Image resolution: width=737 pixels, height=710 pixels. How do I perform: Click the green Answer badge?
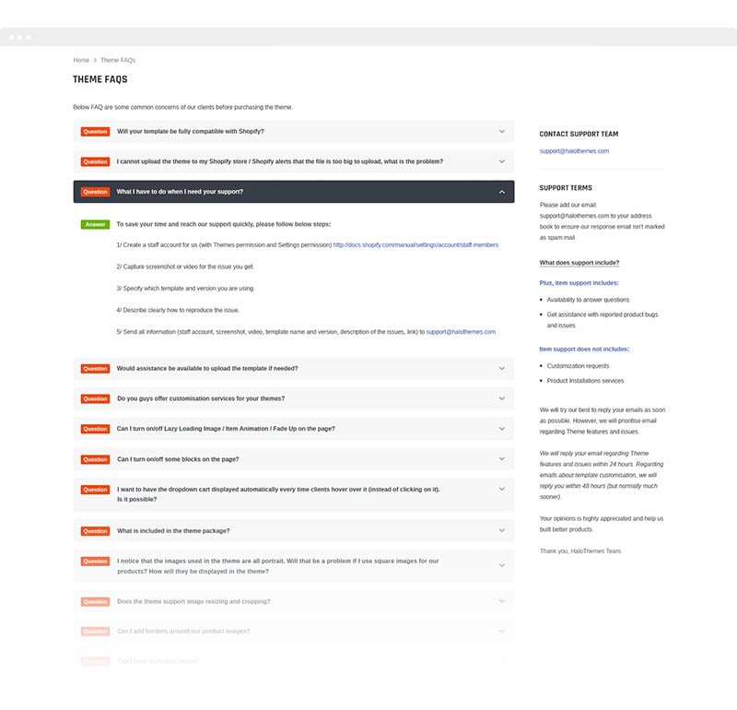[95, 224]
